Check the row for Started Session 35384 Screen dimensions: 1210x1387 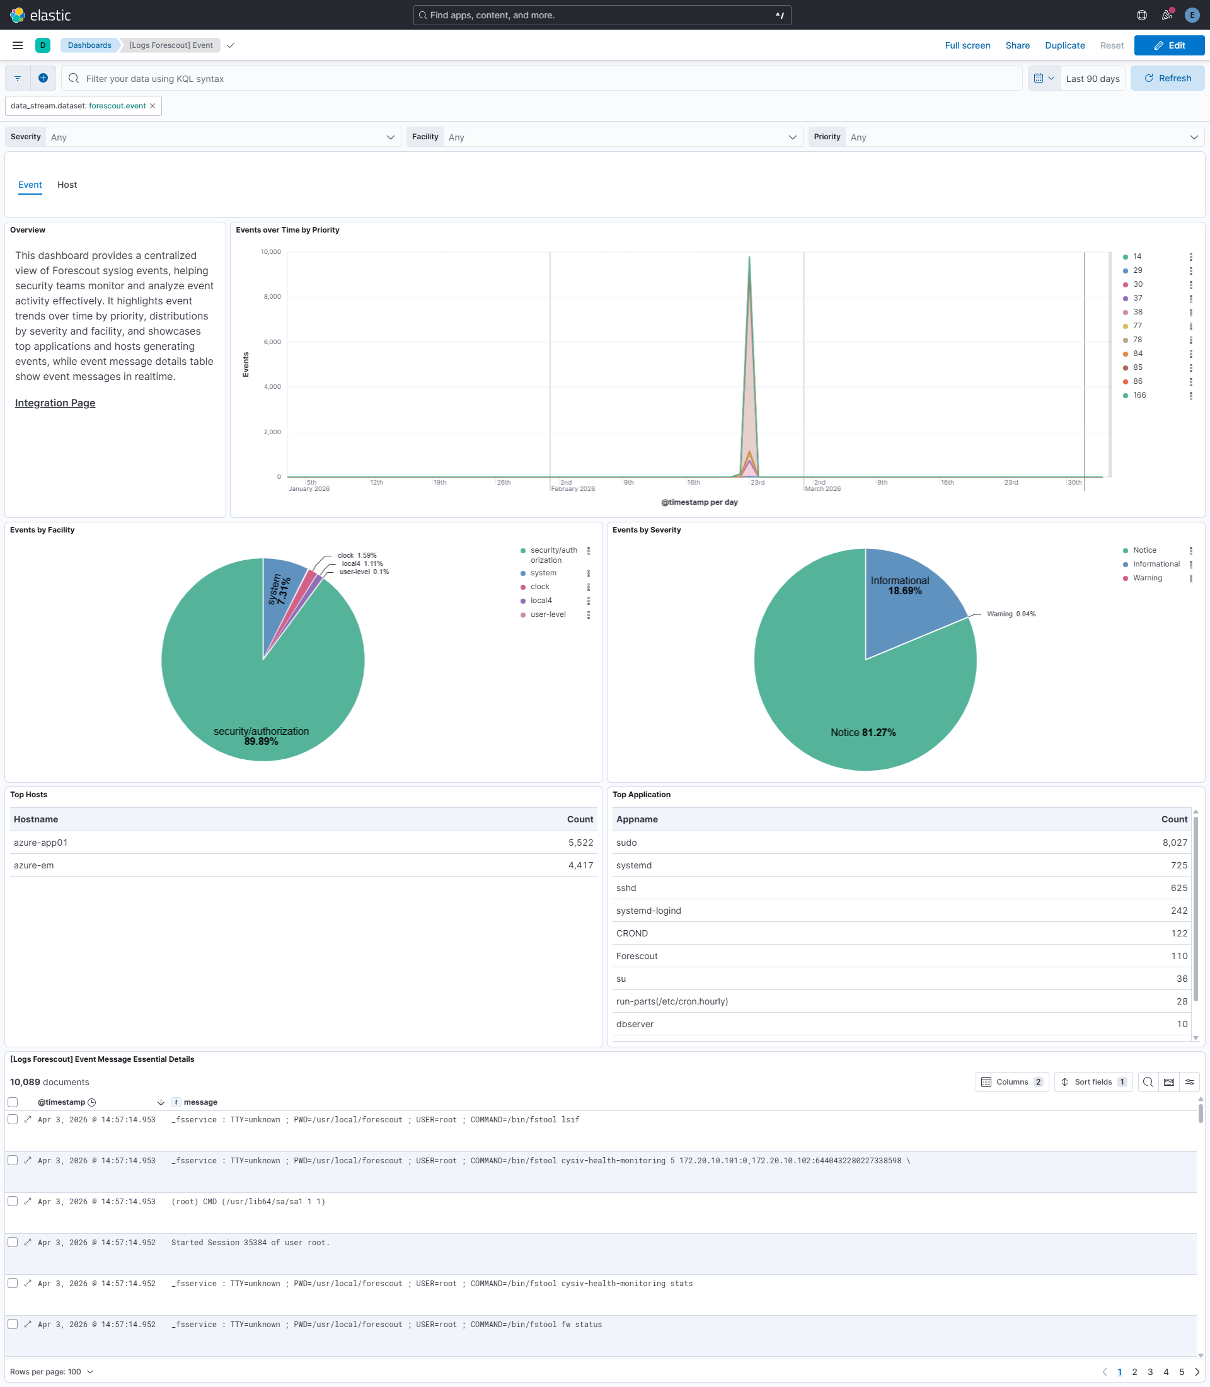point(13,1243)
